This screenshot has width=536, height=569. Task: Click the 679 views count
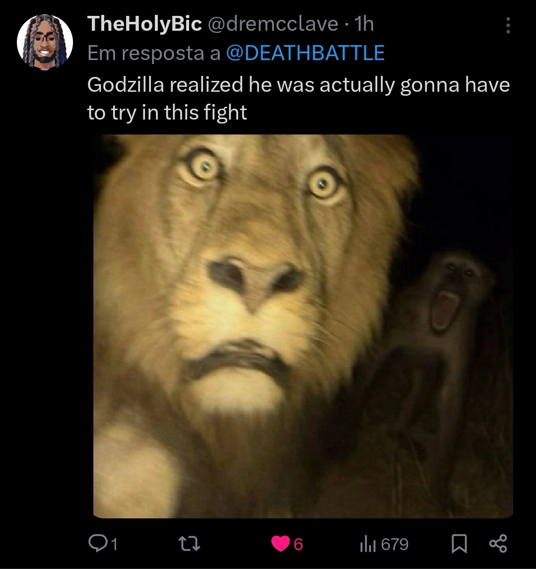395,544
